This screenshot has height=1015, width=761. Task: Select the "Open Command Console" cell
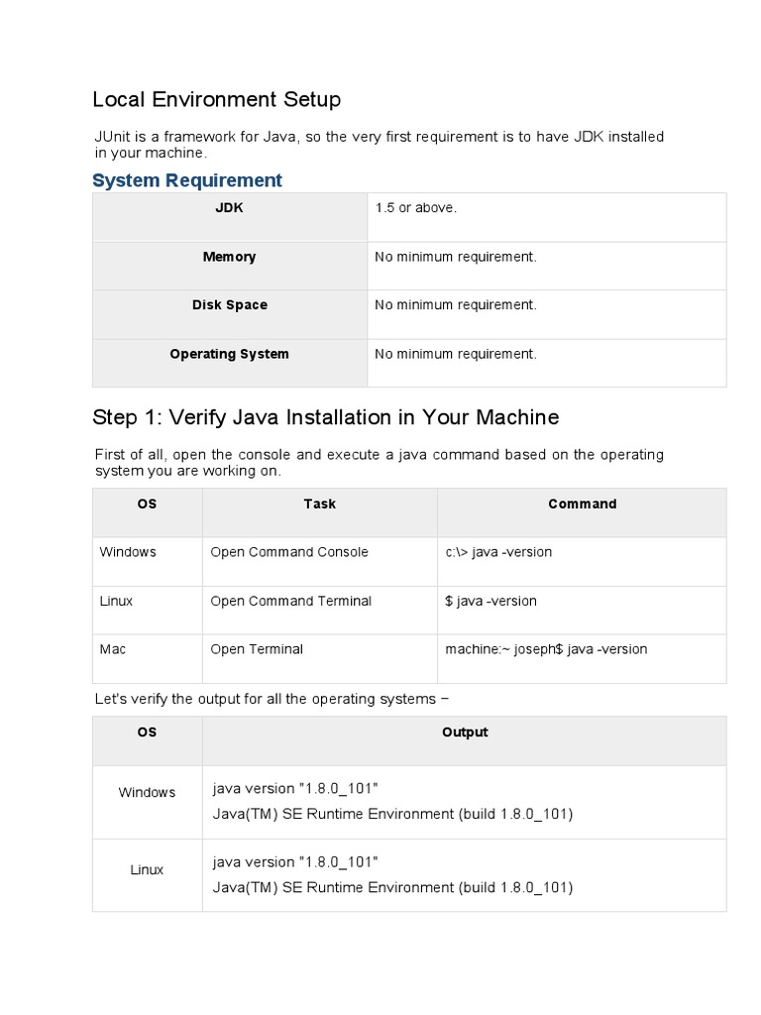288,552
